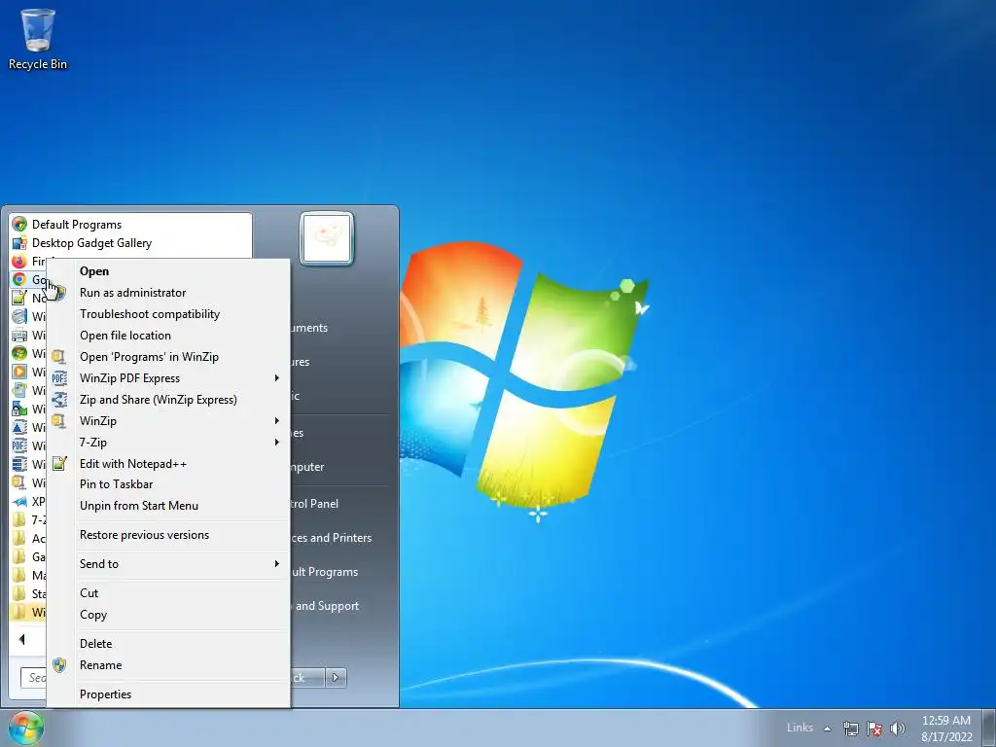996x747 pixels.
Task: Click the Windows Start orb
Action: click(26, 728)
